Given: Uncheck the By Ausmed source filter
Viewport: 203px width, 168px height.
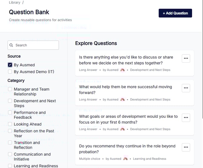Looking at the screenshot, I should 10,65.
